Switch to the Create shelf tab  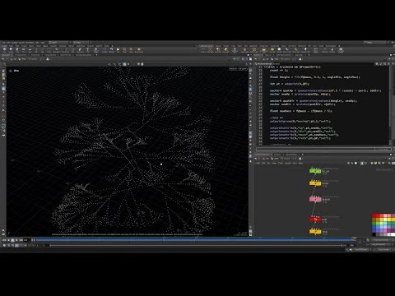click(x=5, y=46)
